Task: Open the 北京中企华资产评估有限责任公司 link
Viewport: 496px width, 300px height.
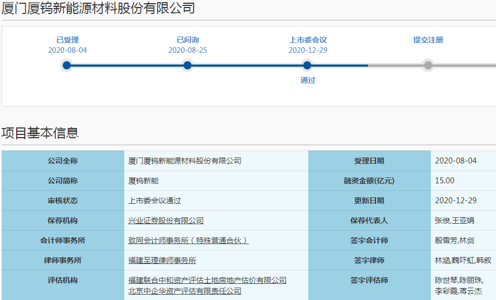Action: pos(185,291)
